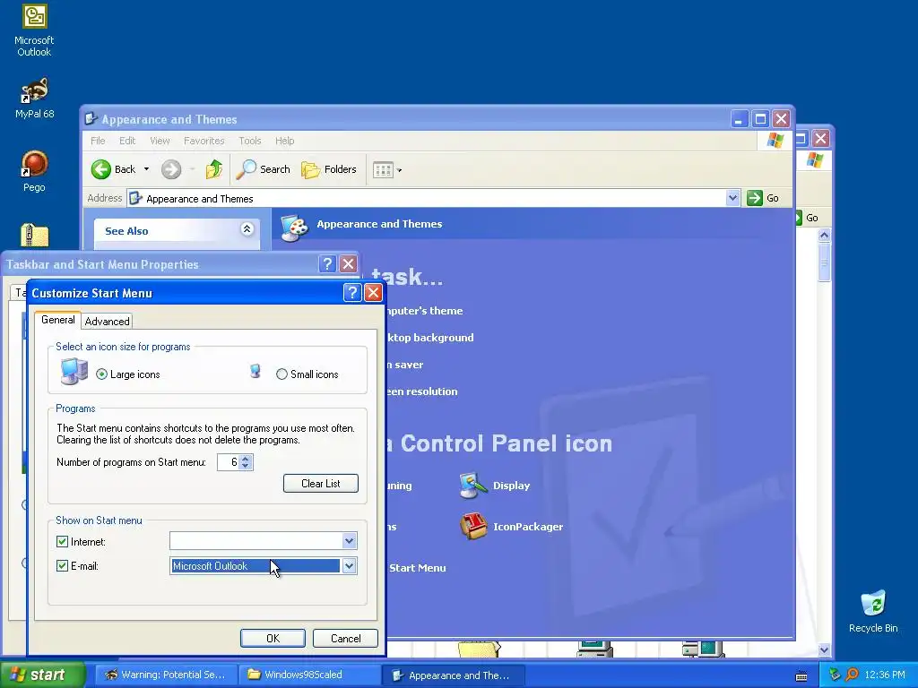918x688 pixels.
Task: Switch to Warning: Potential Se... taskbar item
Action: click(x=165, y=675)
